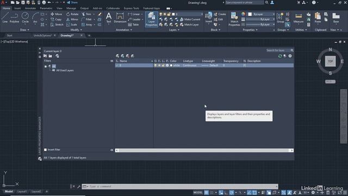
Task: Toggle ortho mode in status bar
Action: 226,193
